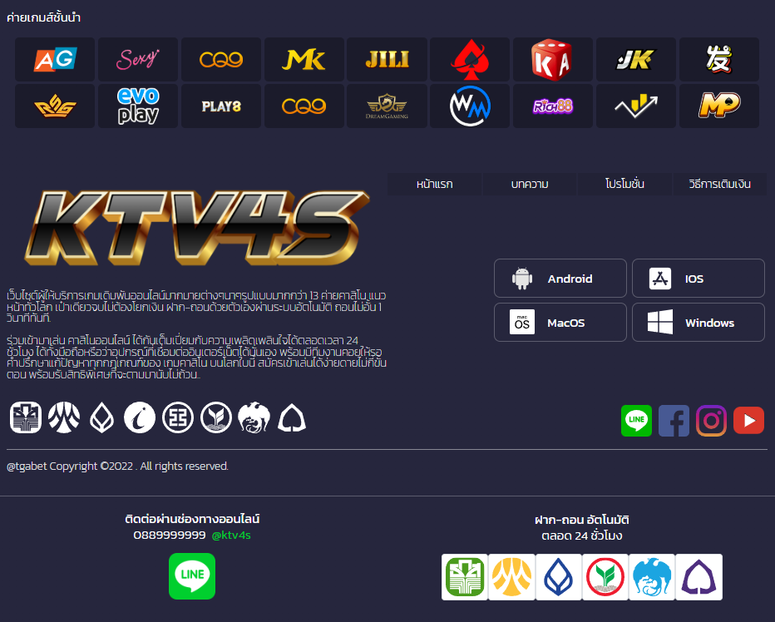Select the วิธีการเติมเงิน menu item
The height and width of the screenshot is (622, 775).
(x=719, y=184)
